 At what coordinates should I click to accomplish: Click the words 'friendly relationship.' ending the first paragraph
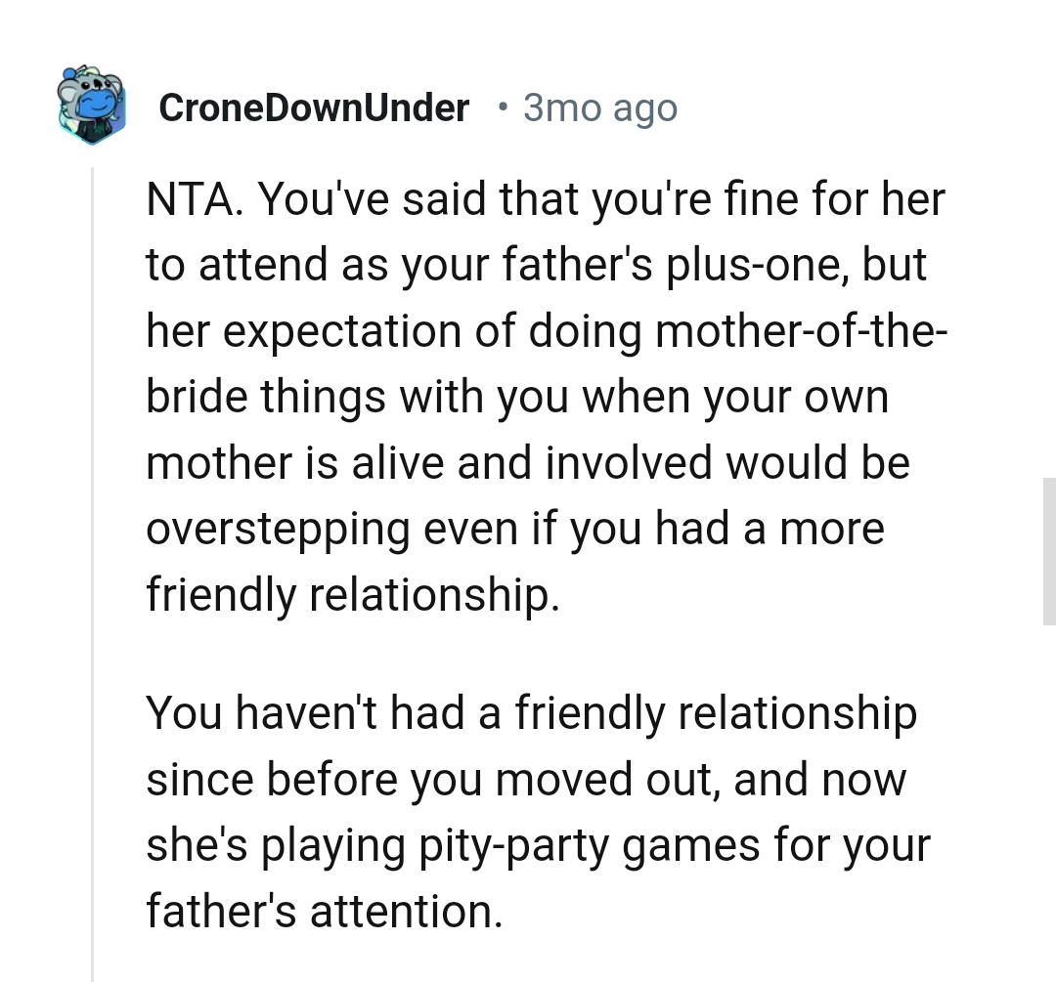point(352,594)
